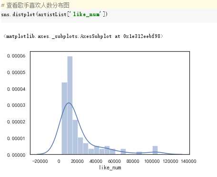Click the x-axis tick 60000
Image resolution: width=217 pixels, height=177 pixels.
114,161
